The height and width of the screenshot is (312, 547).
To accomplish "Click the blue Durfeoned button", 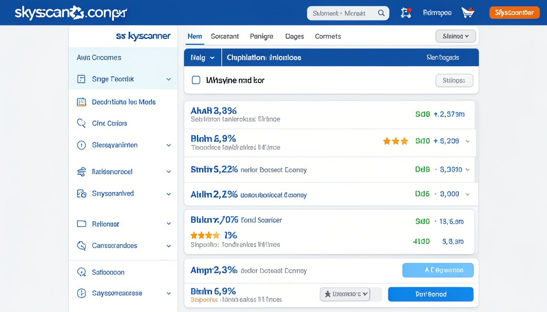I will [431, 294].
